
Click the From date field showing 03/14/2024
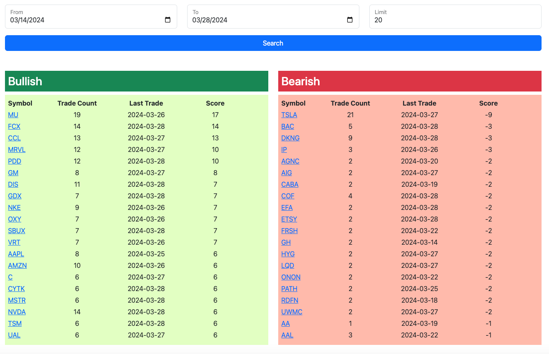pyautogui.click(x=91, y=17)
